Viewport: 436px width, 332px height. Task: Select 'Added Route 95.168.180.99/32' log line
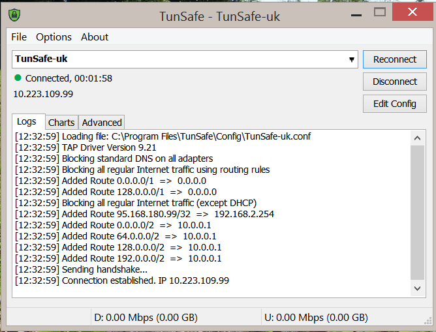point(145,214)
